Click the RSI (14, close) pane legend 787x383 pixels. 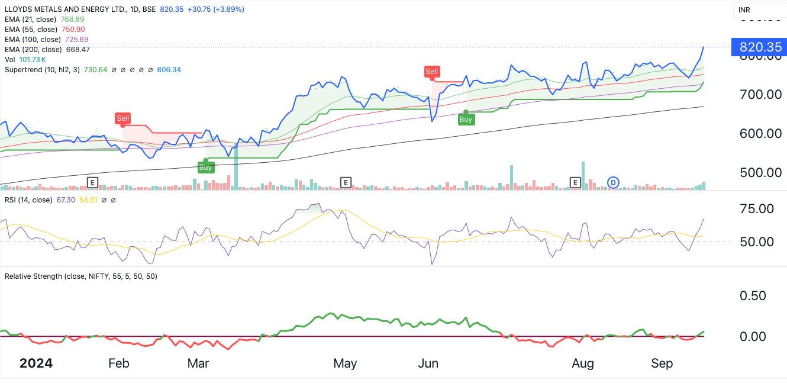28,200
